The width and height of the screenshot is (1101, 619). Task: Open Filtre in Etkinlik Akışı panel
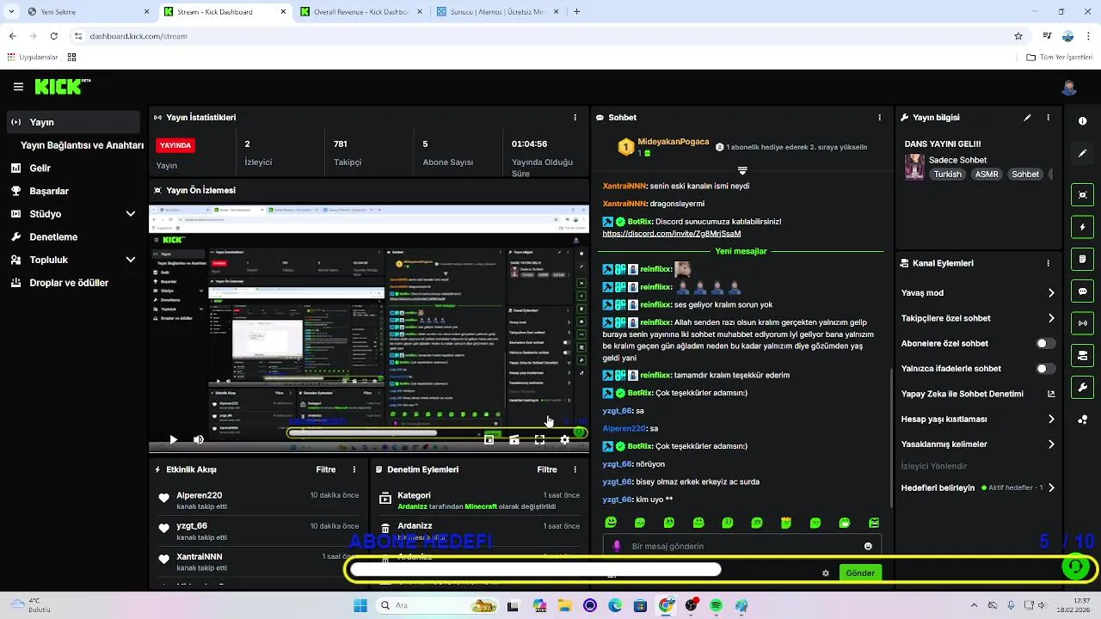(325, 469)
